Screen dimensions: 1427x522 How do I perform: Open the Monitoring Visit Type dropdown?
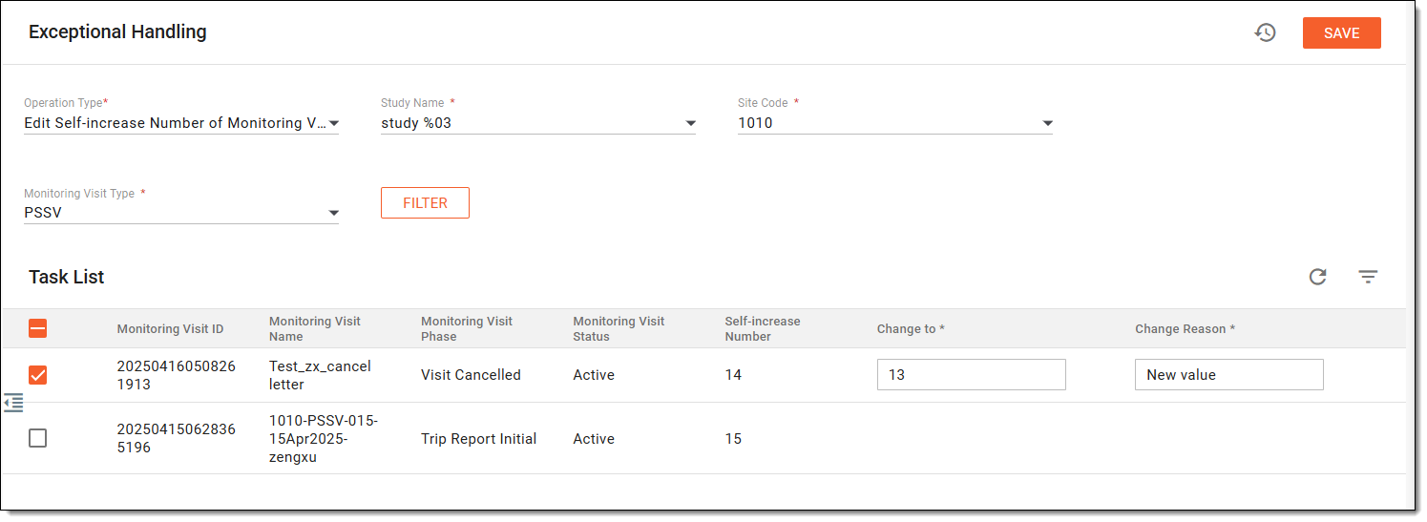[181, 213]
